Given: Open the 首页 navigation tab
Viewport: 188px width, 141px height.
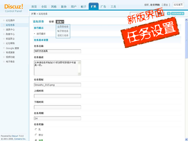Looking at the screenshot, I should tap(34, 7).
